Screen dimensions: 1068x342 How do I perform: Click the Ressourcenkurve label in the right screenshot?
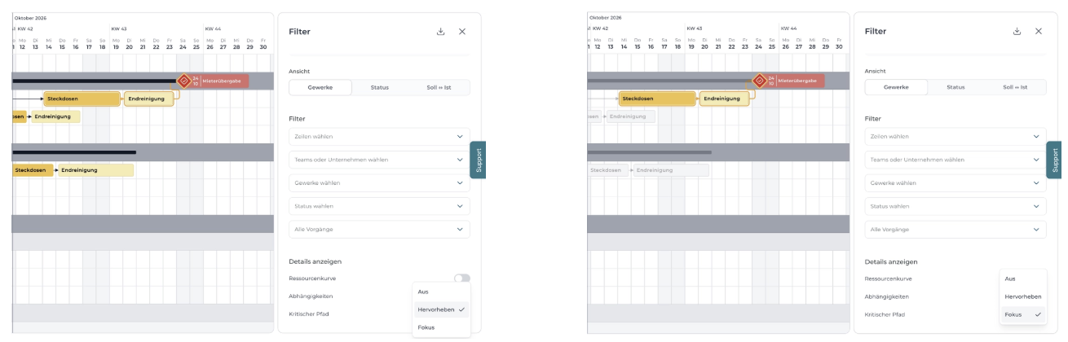pyautogui.click(x=889, y=278)
